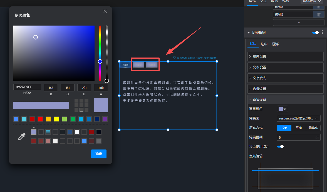Add a new button with the plus button
This screenshot has height=192, width=327.
coord(299,23)
